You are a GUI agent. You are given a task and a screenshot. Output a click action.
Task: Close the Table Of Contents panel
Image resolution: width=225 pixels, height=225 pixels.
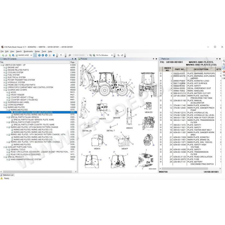click(x=76, y=59)
